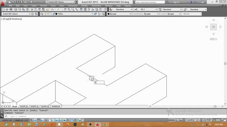Toggle Snap Mode in status bar

[x=35, y=120]
